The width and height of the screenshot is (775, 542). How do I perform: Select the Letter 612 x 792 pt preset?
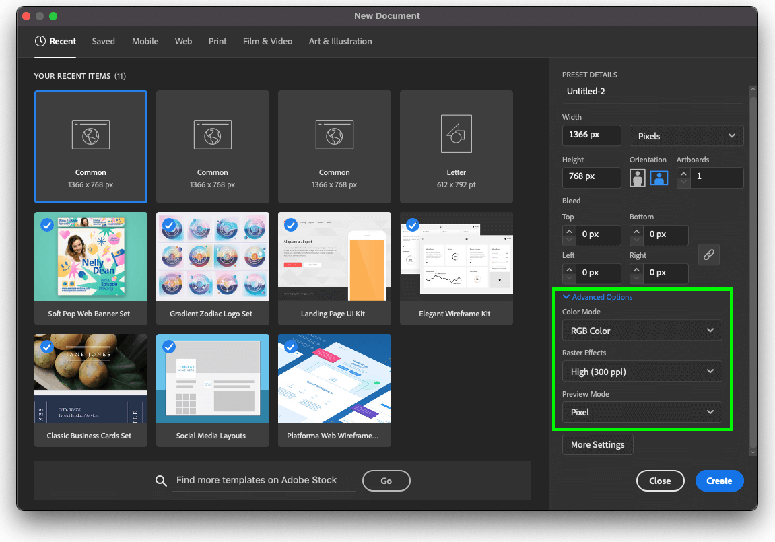[456, 147]
